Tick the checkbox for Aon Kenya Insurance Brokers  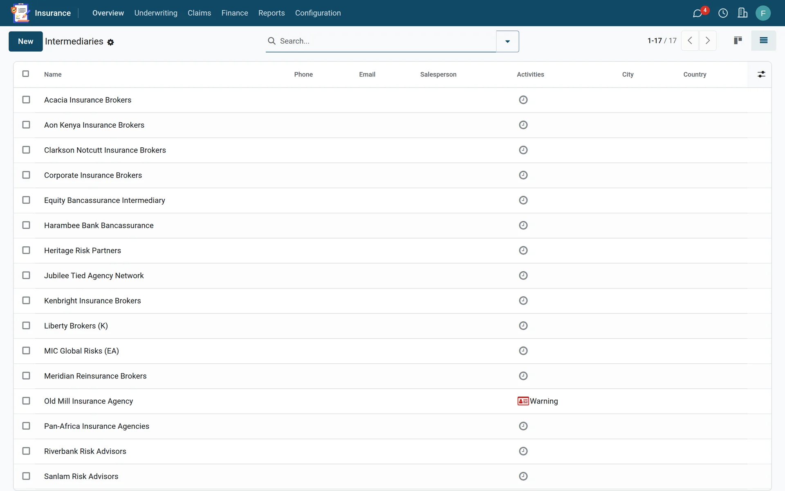coord(26,125)
